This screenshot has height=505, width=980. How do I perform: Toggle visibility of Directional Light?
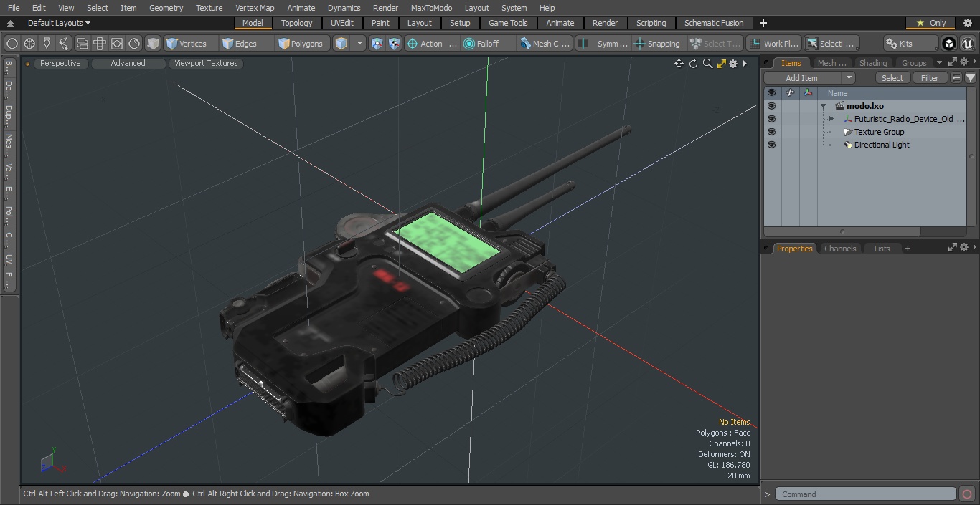point(771,145)
